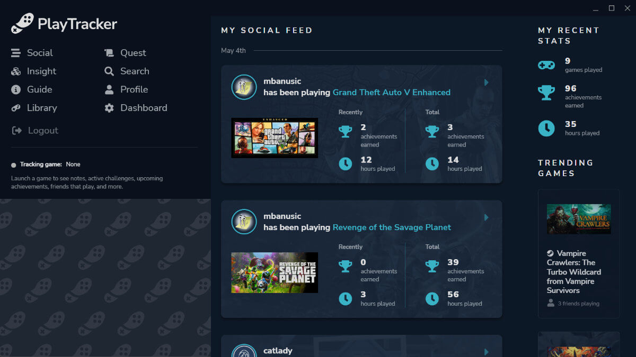Click the Quest scroll icon
Viewport: 636px width, 357px height.
109,53
